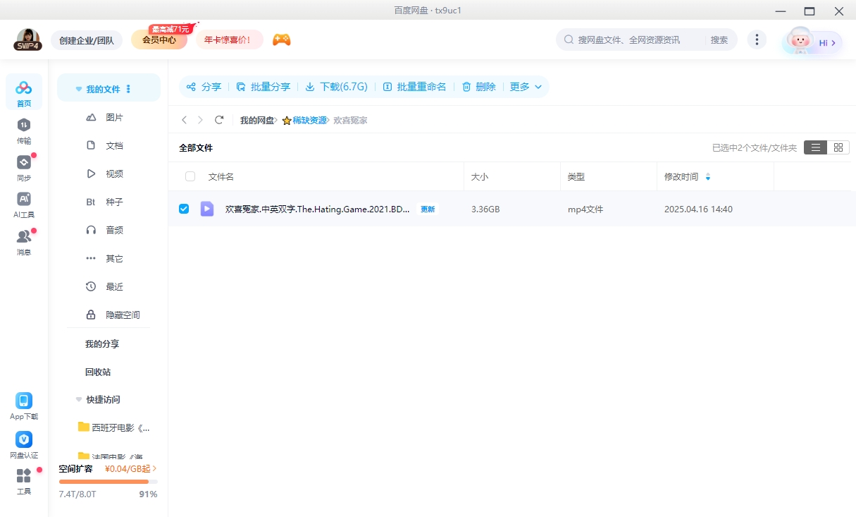Screen dimensions: 856x517
Task: Uncheck the selected movie file checkbox
Action: [x=184, y=209]
